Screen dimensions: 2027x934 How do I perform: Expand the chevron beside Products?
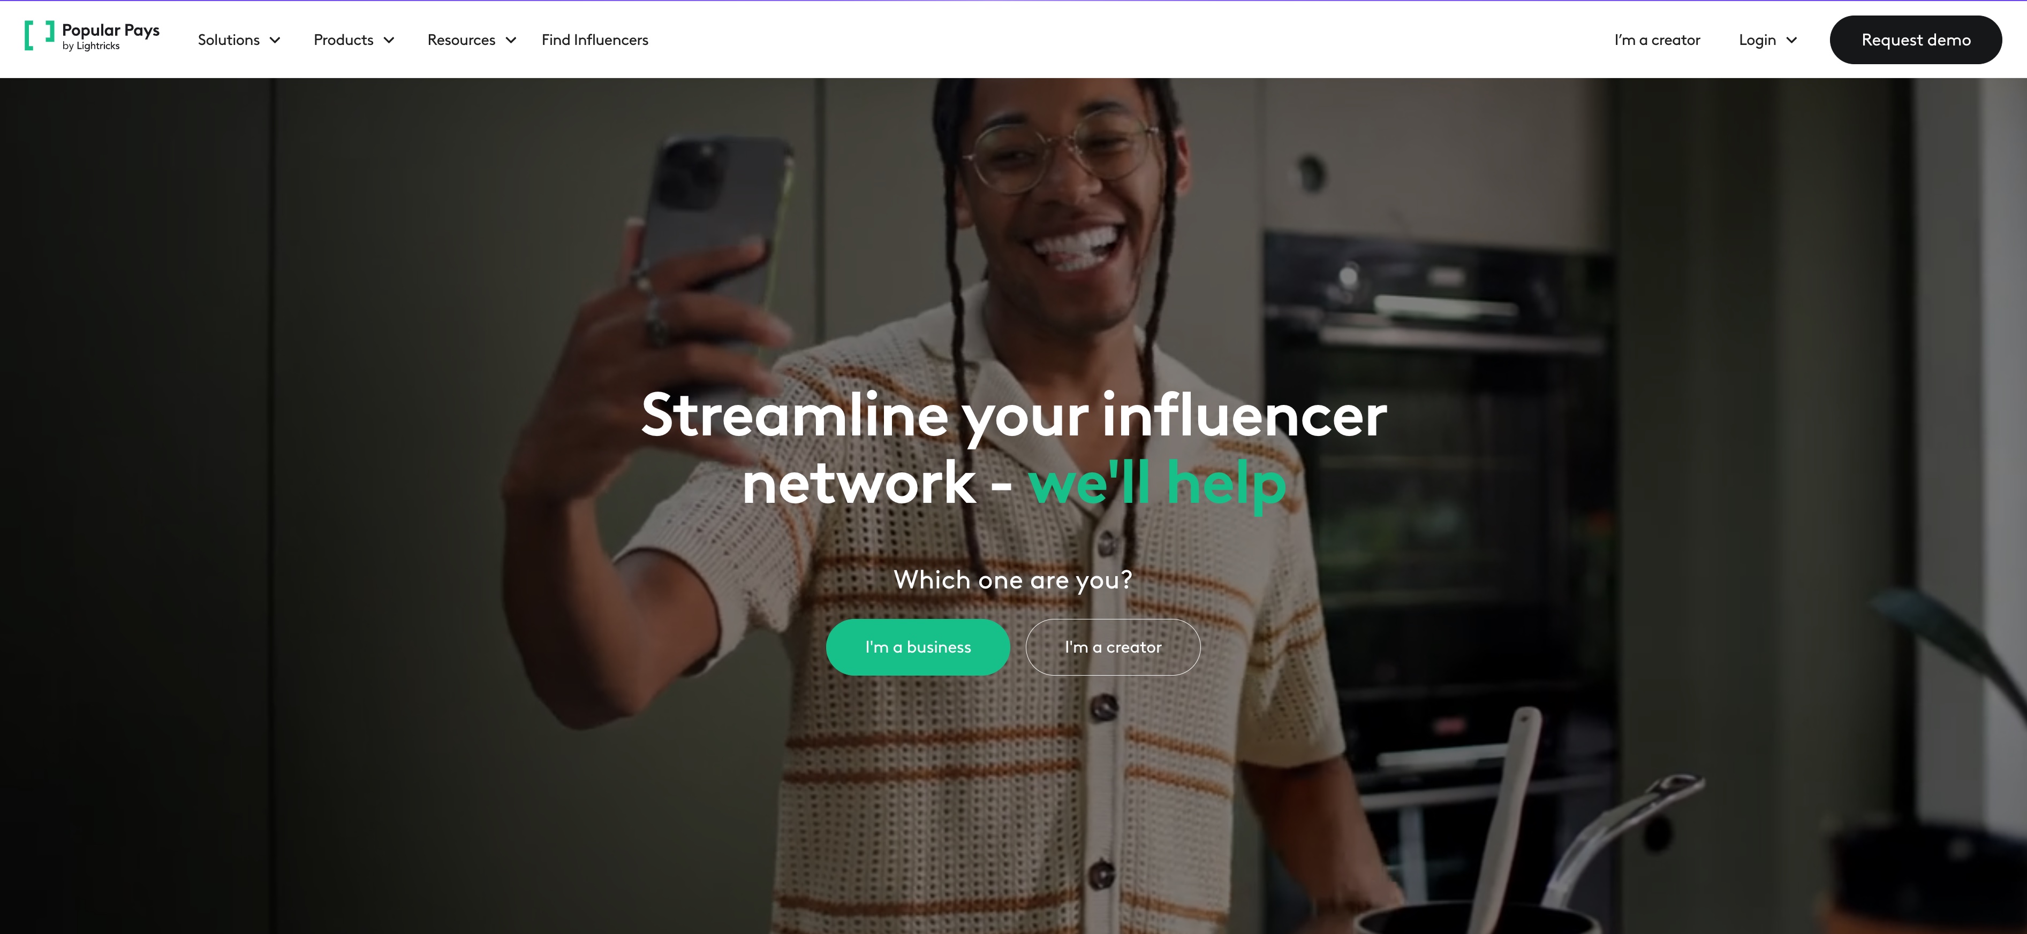[389, 40]
